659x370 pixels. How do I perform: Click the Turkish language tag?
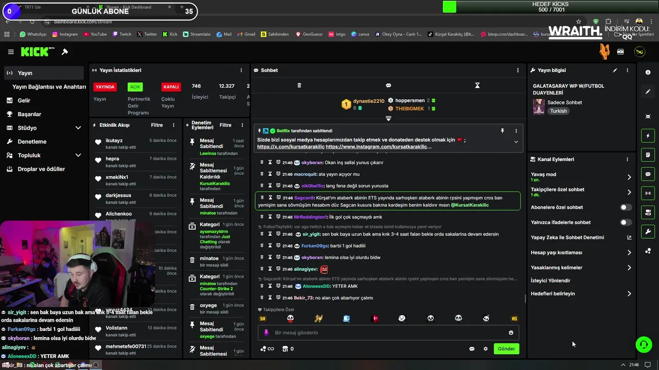click(558, 111)
